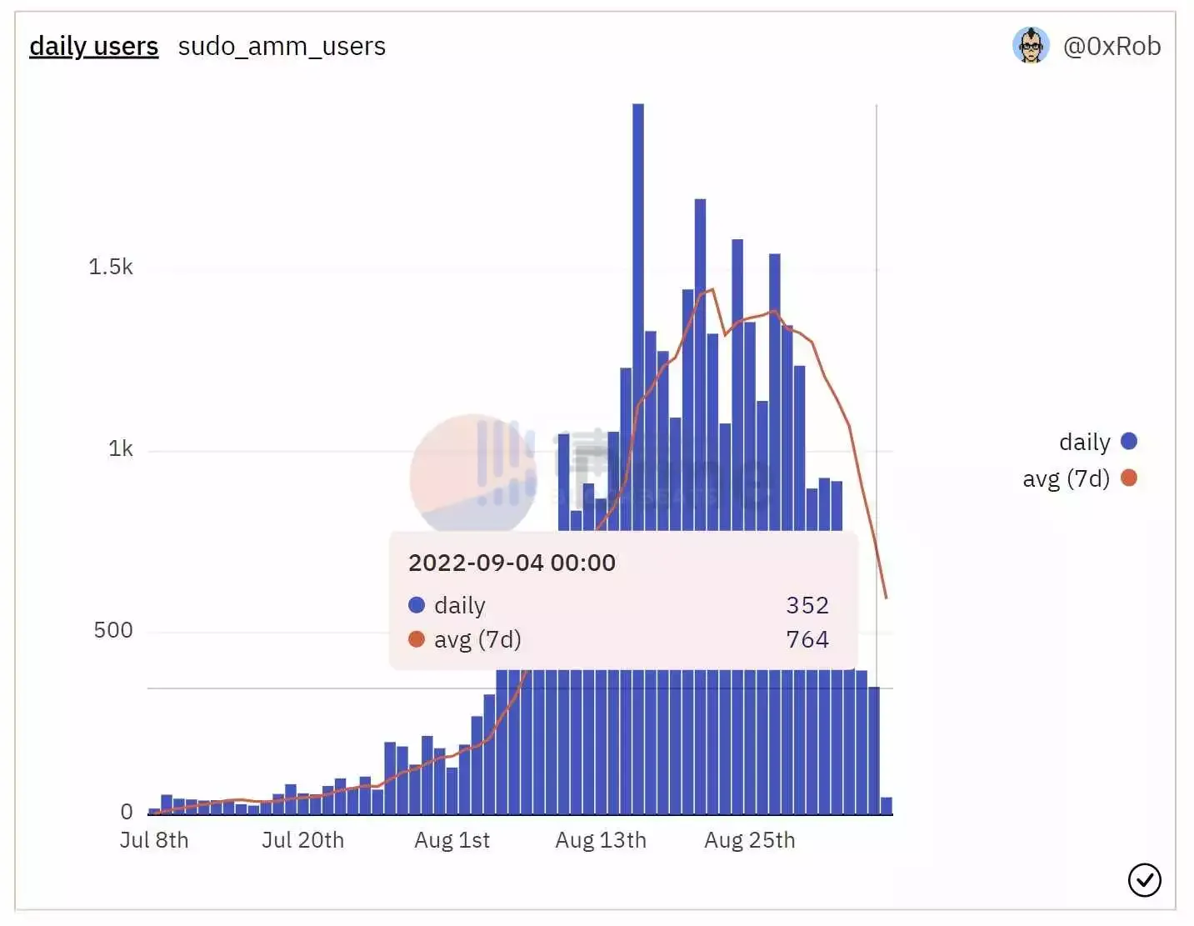Click the orange legend dot beside avg (7d)

pos(1129,478)
